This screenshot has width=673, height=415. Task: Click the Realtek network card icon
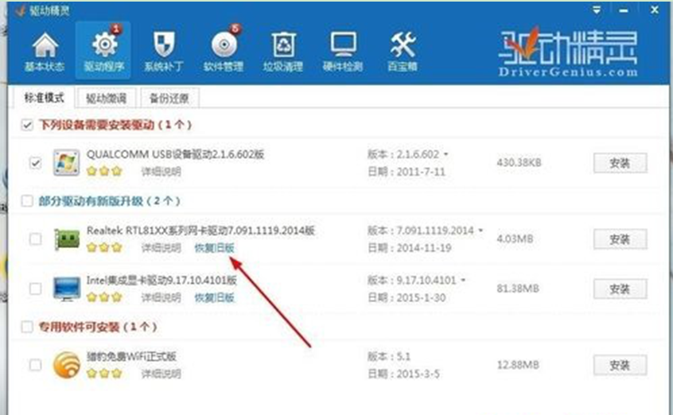[67, 239]
